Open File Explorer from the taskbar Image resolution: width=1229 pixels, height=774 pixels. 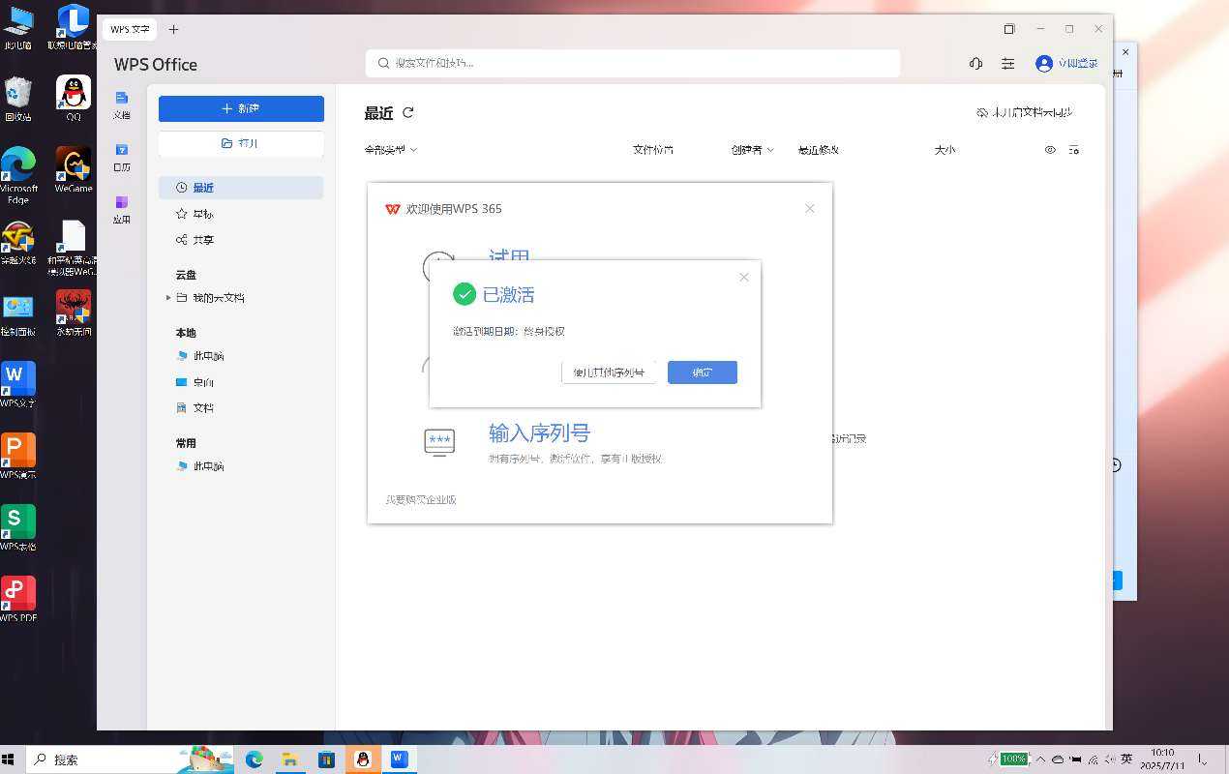coord(290,759)
